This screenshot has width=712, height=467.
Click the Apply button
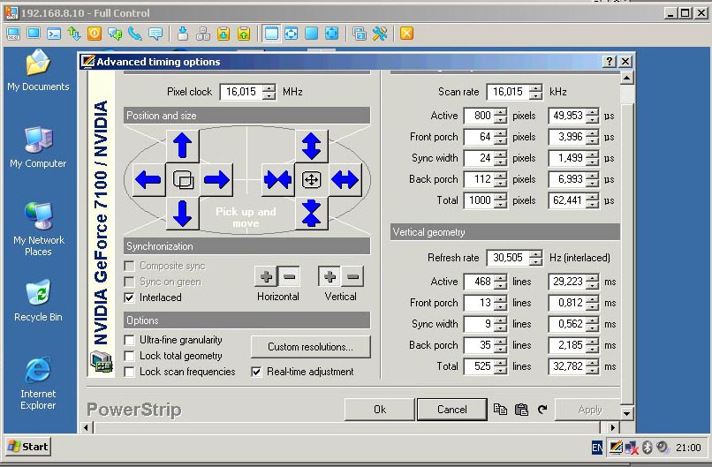589,410
